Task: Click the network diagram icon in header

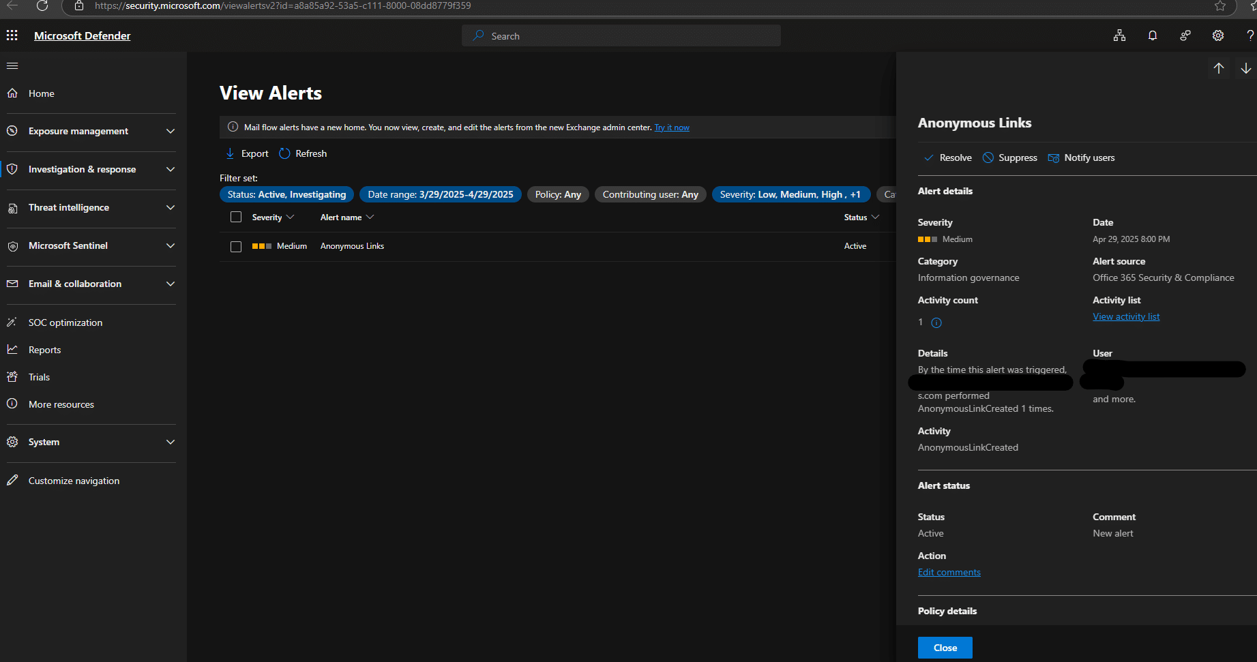Action: click(1120, 35)
